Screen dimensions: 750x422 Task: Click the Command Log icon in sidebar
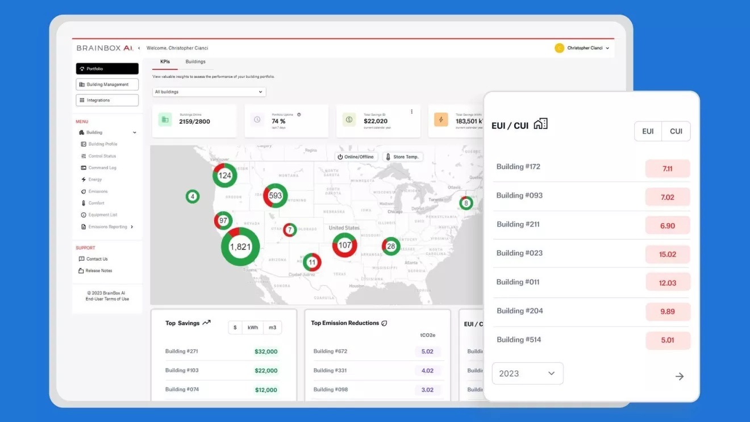click(84, 168)
